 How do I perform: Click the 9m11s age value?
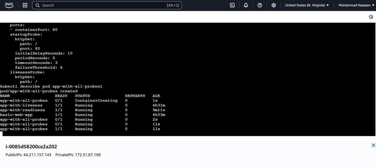tap(159, 110)
